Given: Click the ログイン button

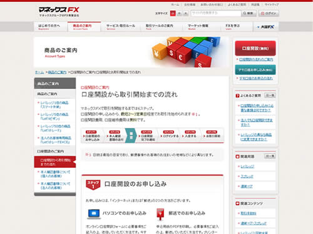Looking at the screenshot, I should (269, 13).
